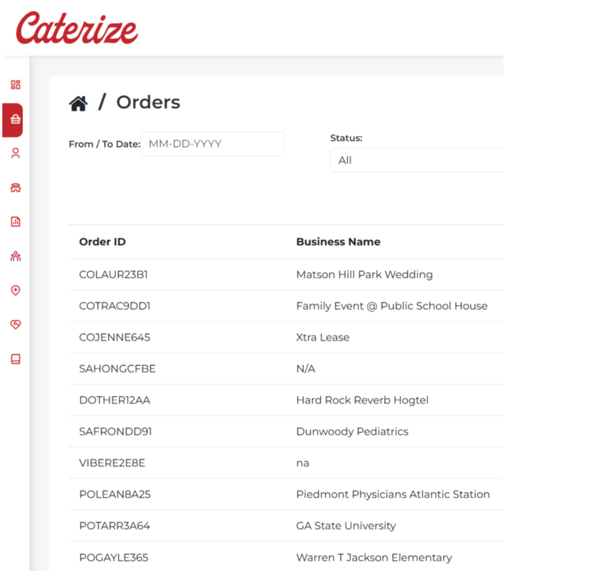Screen dimensions: 591x571
Task: Click the store front icon in sidebar
Action: pos(15,188)
